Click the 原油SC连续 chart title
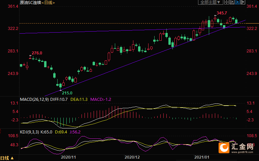The image size is (259, 161). (x=30, y=3)
